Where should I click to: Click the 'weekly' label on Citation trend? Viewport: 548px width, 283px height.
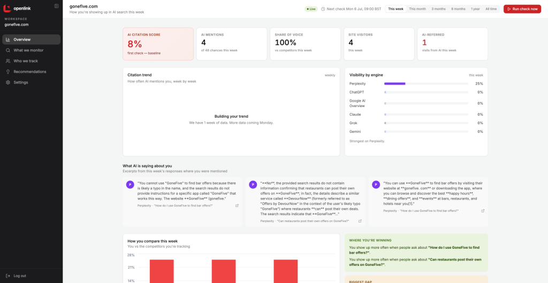coord(330,75)
